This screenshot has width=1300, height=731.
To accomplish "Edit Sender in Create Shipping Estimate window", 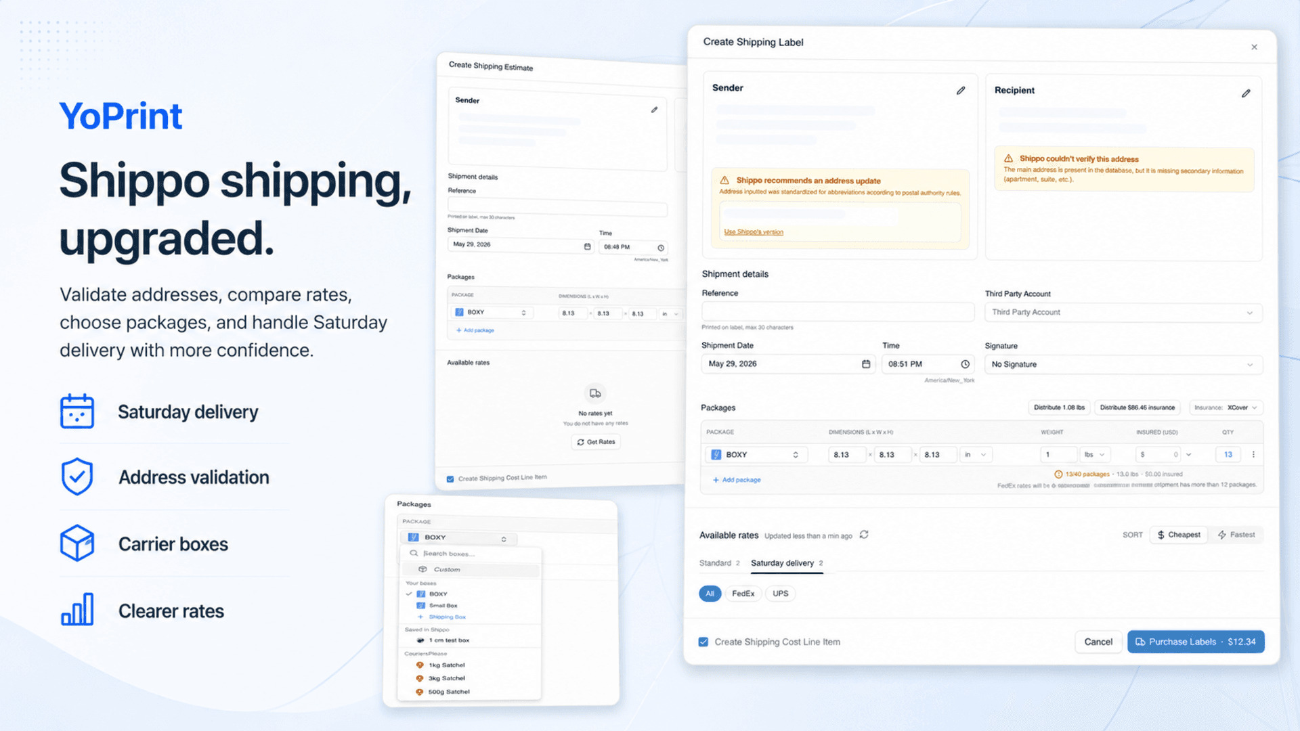I will pos(654,110).
